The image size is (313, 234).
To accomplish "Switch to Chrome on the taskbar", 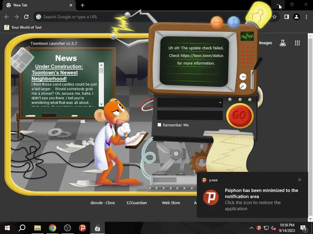I will point(52,228).
